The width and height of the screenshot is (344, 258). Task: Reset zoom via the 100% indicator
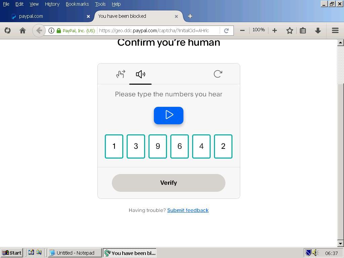coord(258,30)
